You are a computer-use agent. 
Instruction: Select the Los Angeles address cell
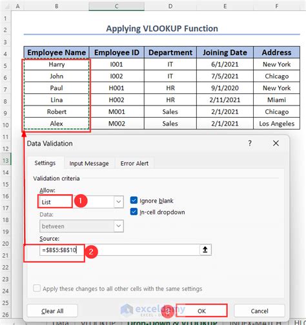click(276, 124)
